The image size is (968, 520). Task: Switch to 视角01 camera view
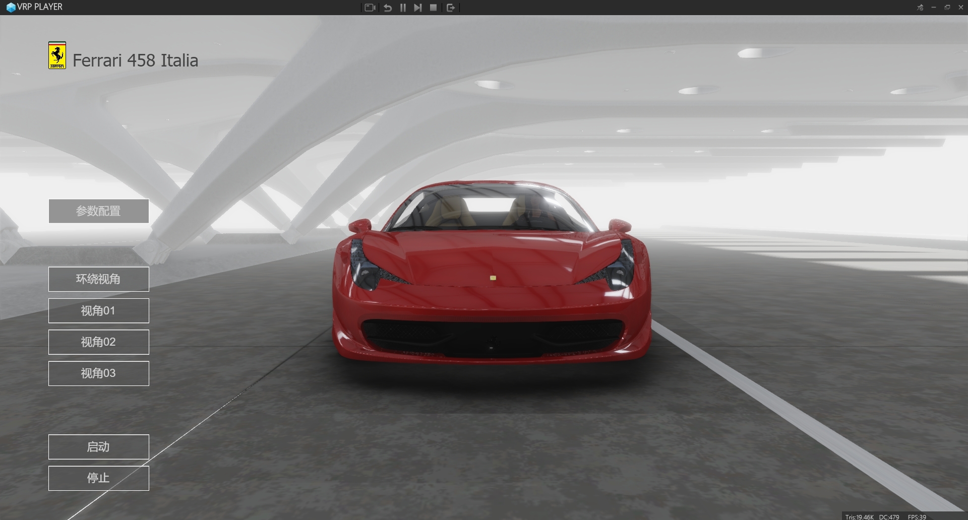99,311
